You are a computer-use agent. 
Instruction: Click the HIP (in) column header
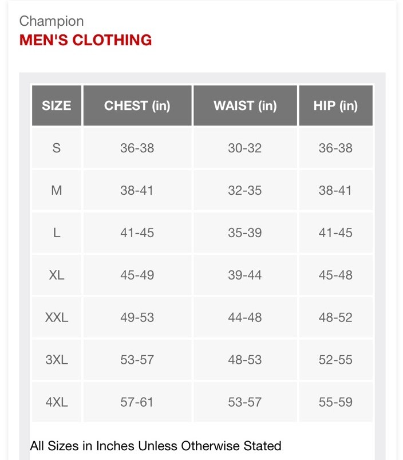(335, 106)
